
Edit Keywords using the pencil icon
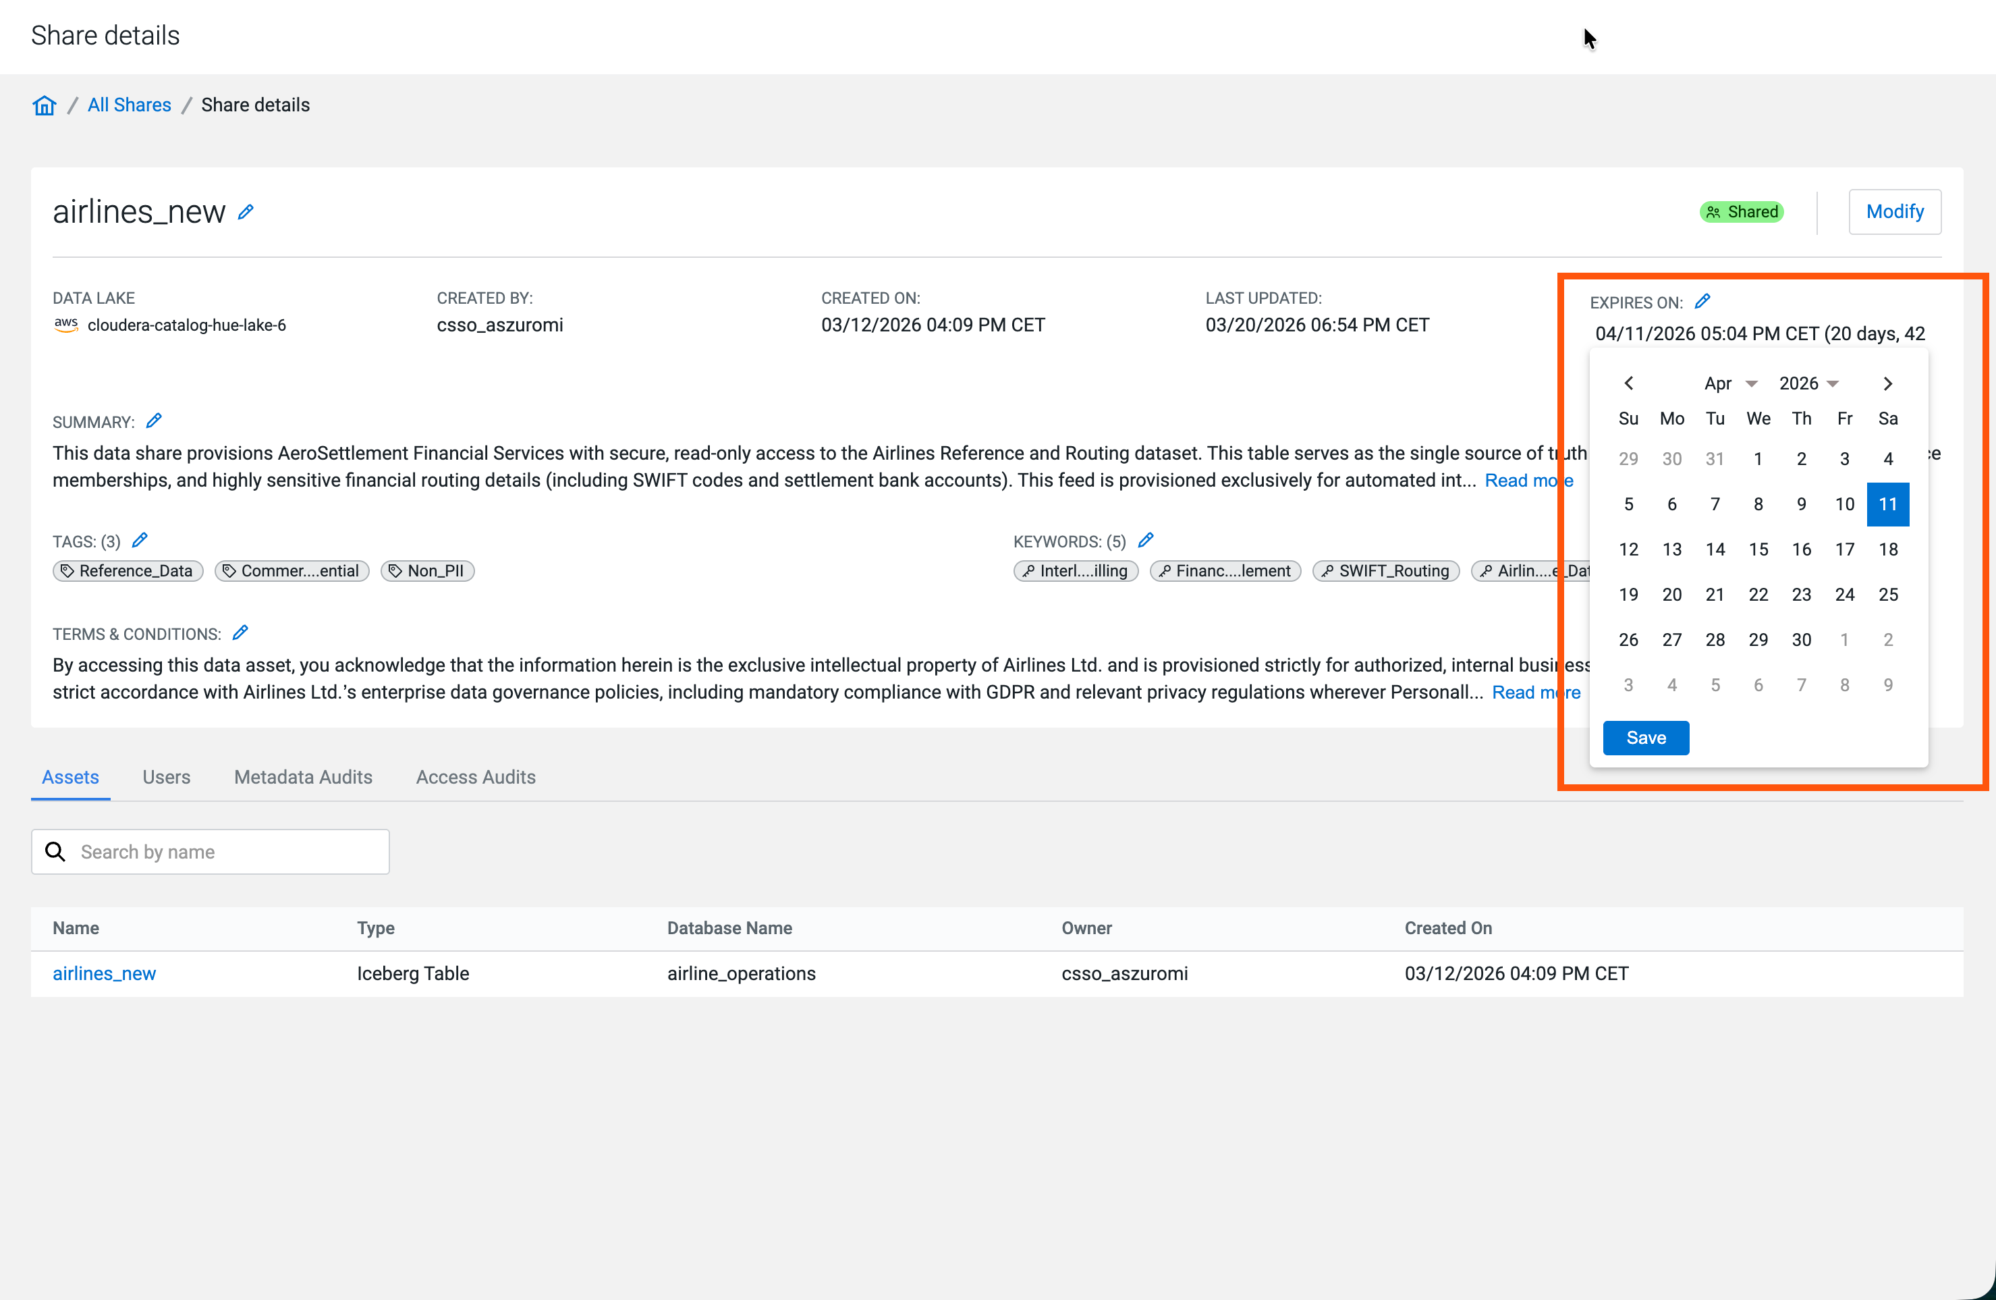(x=1146, y=540)
